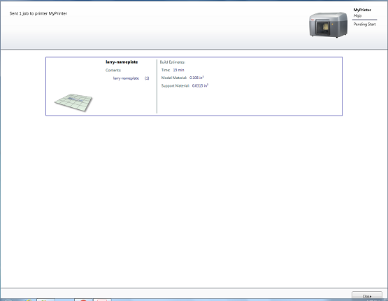Click the taskbar button right of red icon

coord(102,300)
